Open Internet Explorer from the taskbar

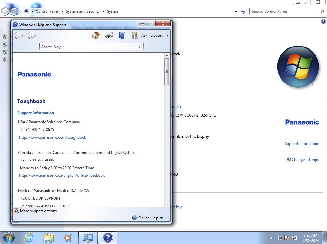point(29,238)
